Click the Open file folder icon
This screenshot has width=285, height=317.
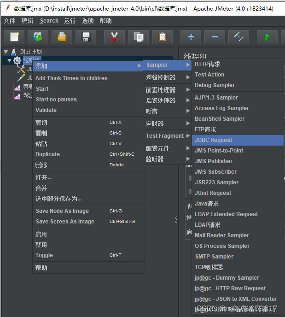pos(62,37)
